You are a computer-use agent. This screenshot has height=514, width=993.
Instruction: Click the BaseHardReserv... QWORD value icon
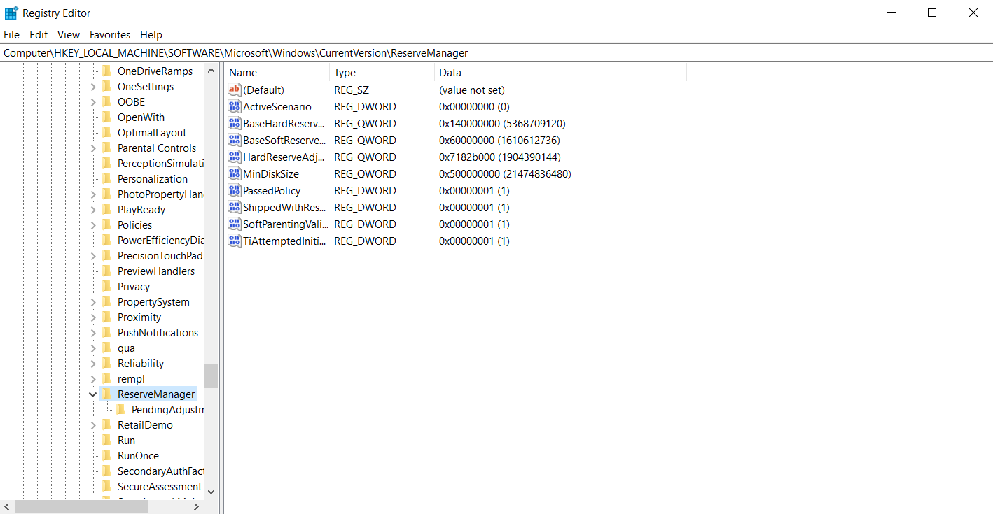(235, 123)
